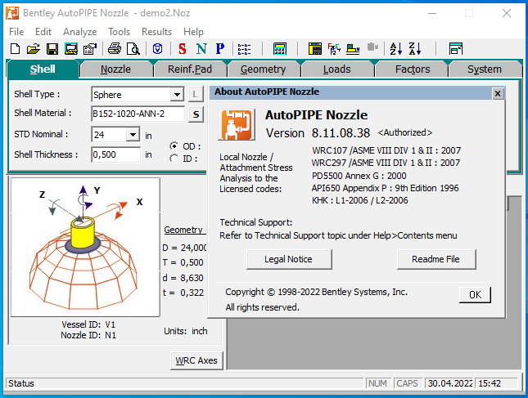Switch to the Shell tab
Image resolution: width=528 pixels, height=398 pixels.
43,69
